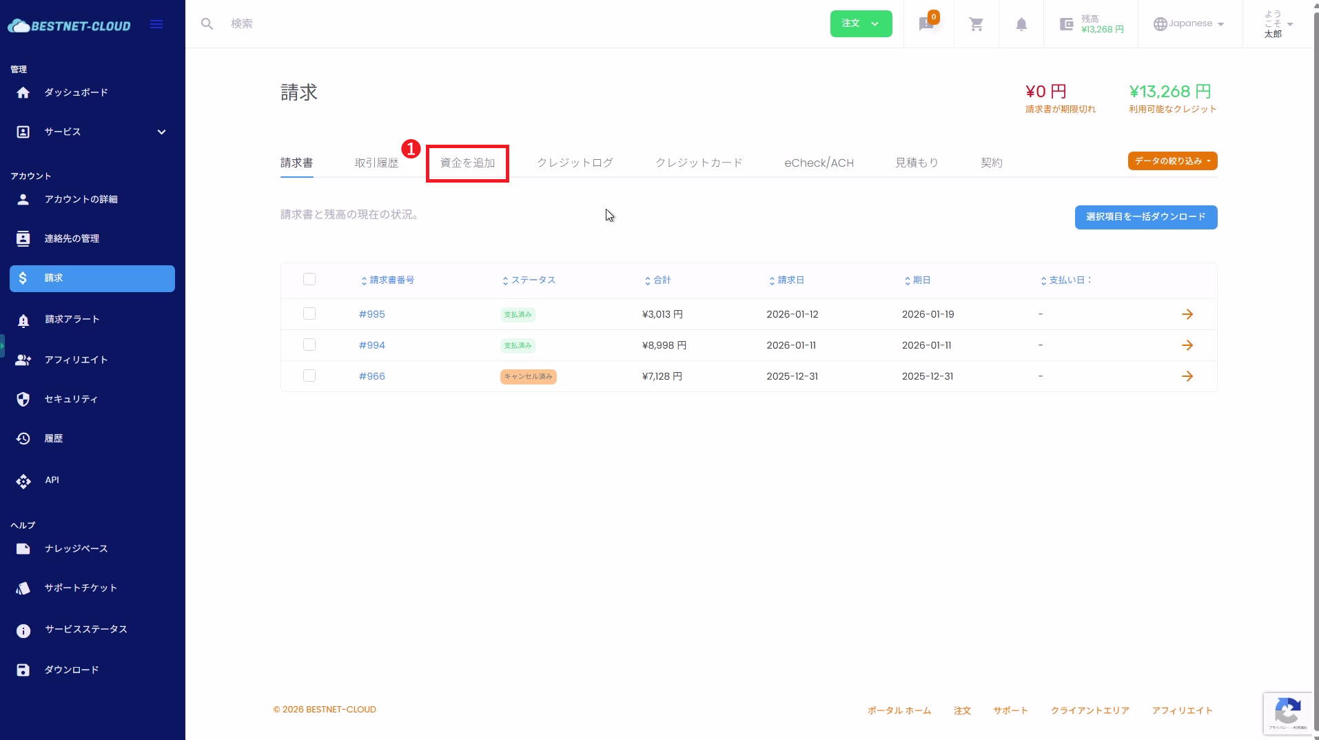
Task: Click the 選択項目を一括ダウンロード button
Action: [1145, 217]
